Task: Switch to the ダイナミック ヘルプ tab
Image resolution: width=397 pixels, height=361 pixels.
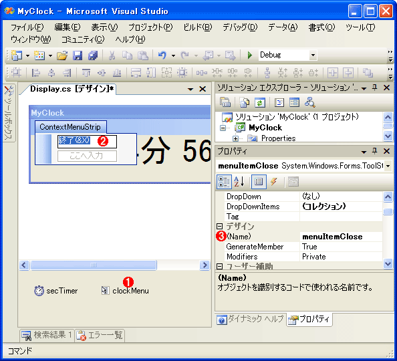Action: [x=251, y=319]
